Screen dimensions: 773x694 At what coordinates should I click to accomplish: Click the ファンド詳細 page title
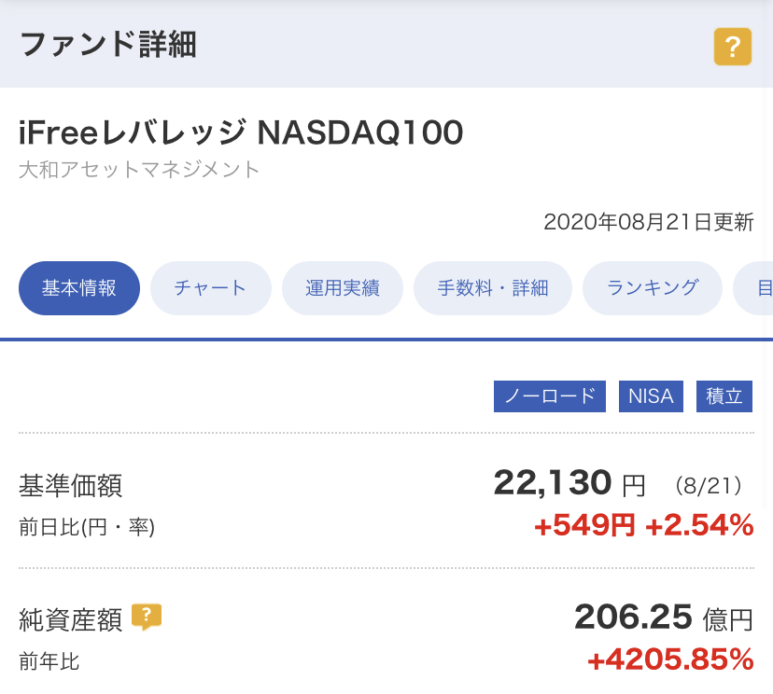click(108, 44)
